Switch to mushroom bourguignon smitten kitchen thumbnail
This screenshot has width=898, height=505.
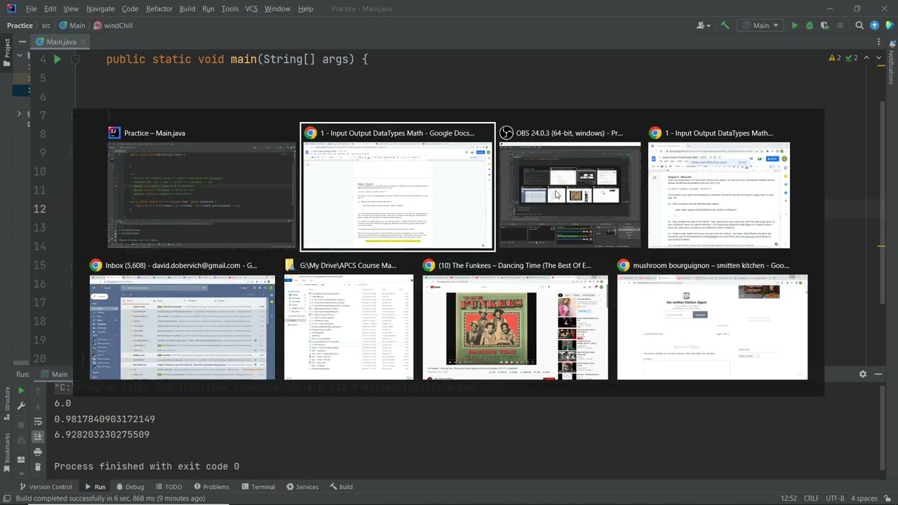coord(712,320)
